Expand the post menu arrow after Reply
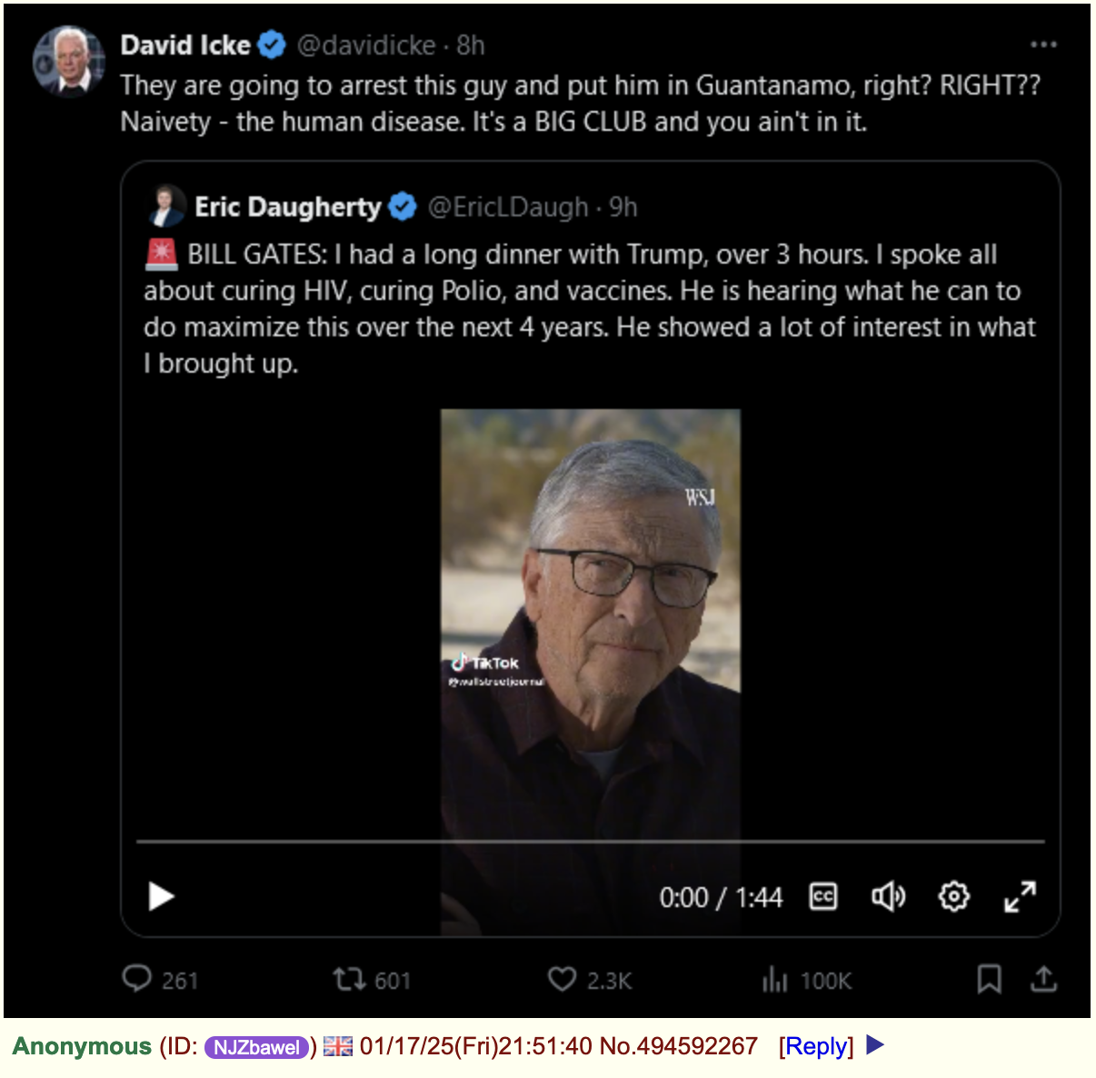 pyautogui.click(x=875, y=1045)
